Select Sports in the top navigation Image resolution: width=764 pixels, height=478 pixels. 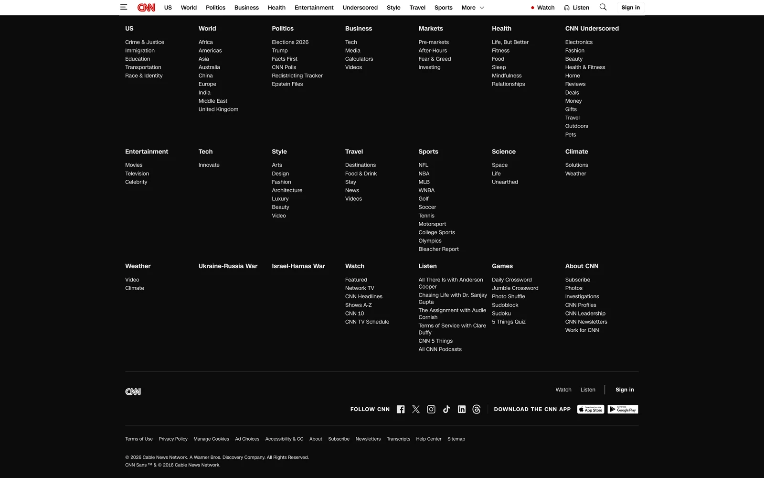point(443,8)
